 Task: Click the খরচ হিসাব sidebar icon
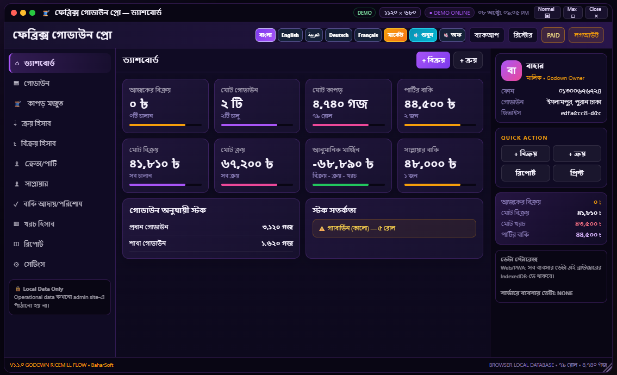[16, 224]
